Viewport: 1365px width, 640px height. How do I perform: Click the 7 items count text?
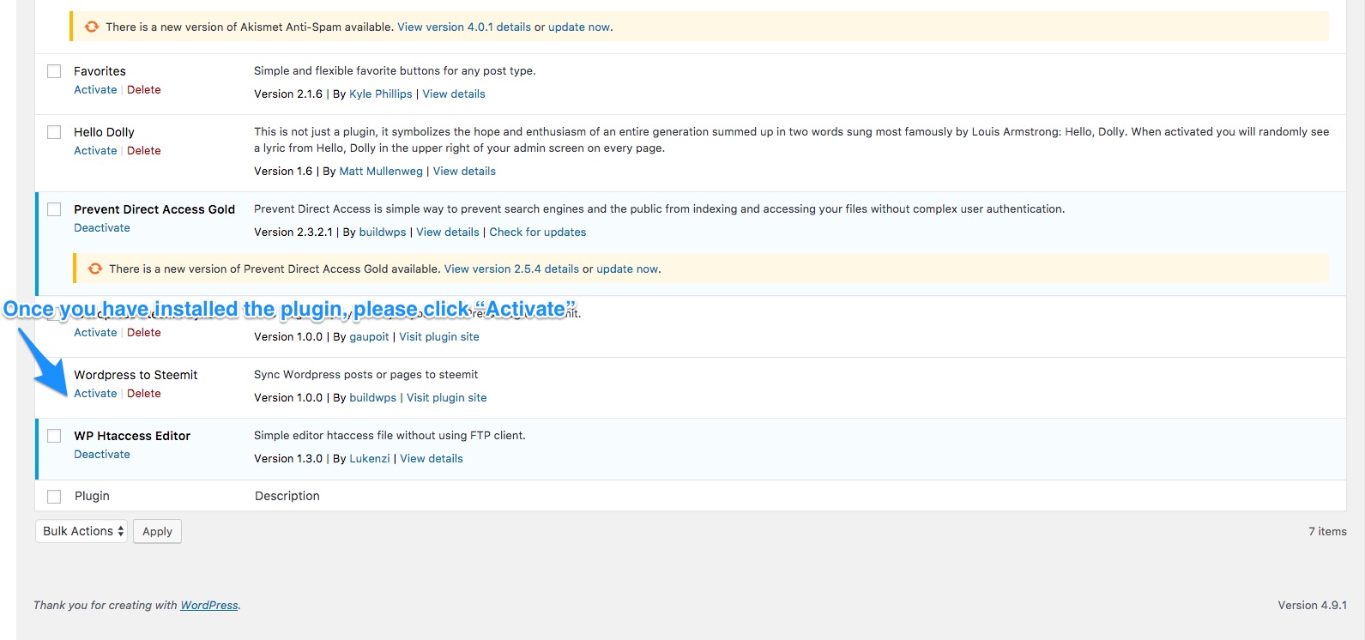pyautogui.click(x=1327, y=531)
